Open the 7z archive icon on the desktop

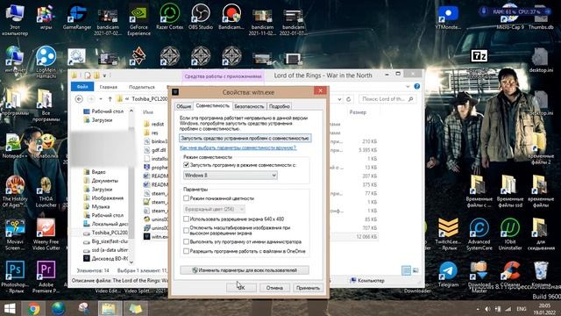(479, 56)
